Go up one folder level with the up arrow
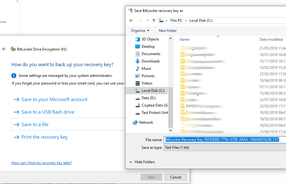The width and height of the screenshot is (286, 184). point(154,21)
